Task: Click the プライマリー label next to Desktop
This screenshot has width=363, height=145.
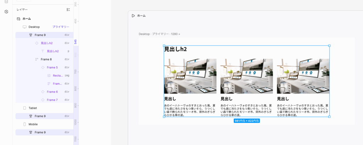Action: pos(61,27)
